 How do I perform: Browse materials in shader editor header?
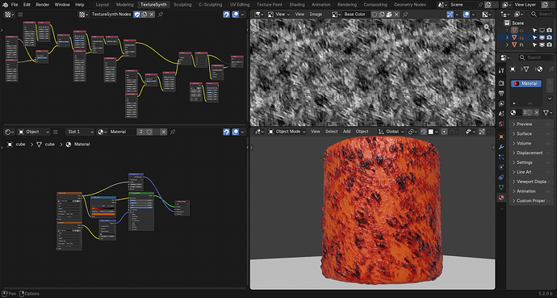[x=102, y=132]
